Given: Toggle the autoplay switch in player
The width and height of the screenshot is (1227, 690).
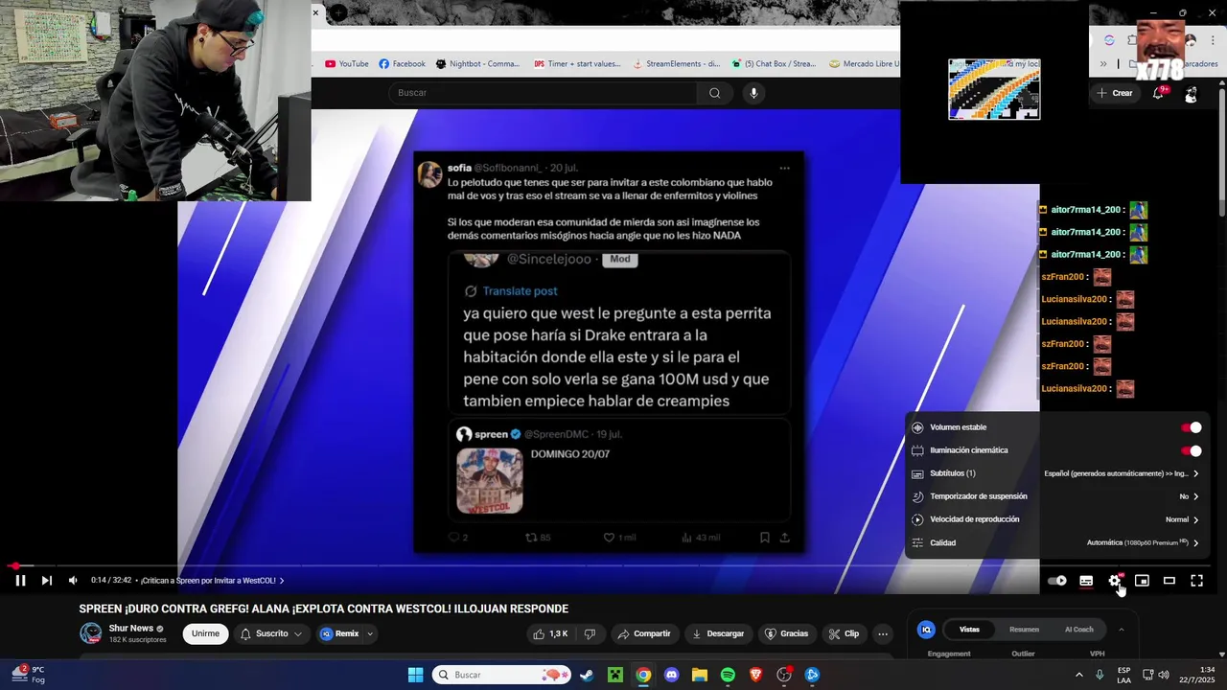Looking at the screenshot, I should click(x=1057, y=581).
